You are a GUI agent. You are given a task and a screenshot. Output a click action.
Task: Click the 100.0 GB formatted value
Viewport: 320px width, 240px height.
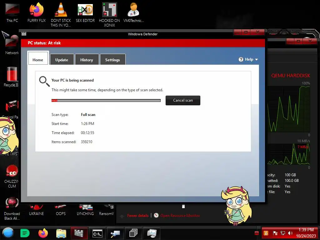coord(292,181)
